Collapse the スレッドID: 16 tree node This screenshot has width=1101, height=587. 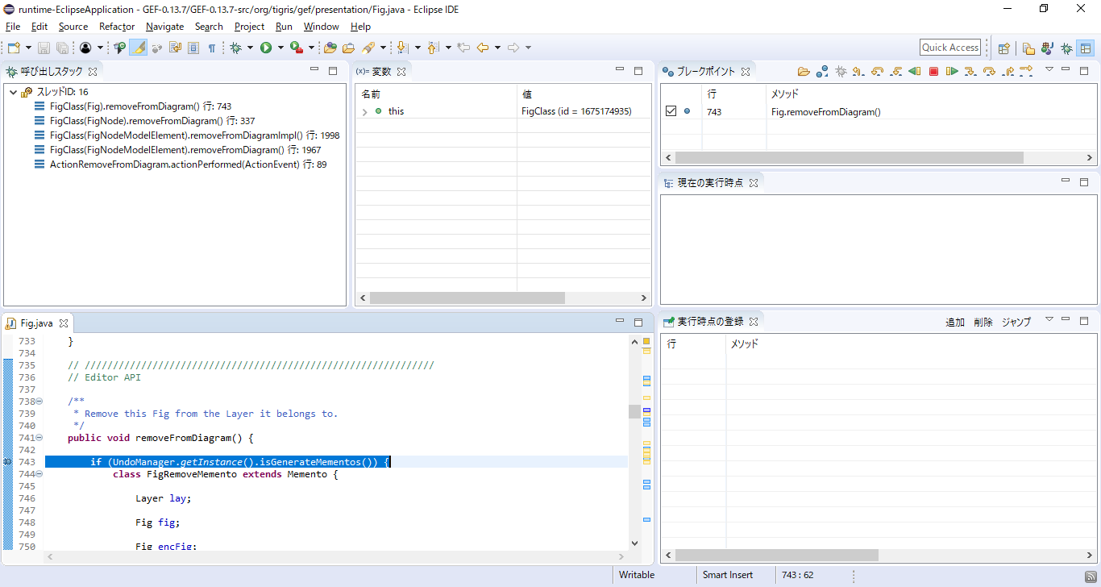click(x=13, y=92)
